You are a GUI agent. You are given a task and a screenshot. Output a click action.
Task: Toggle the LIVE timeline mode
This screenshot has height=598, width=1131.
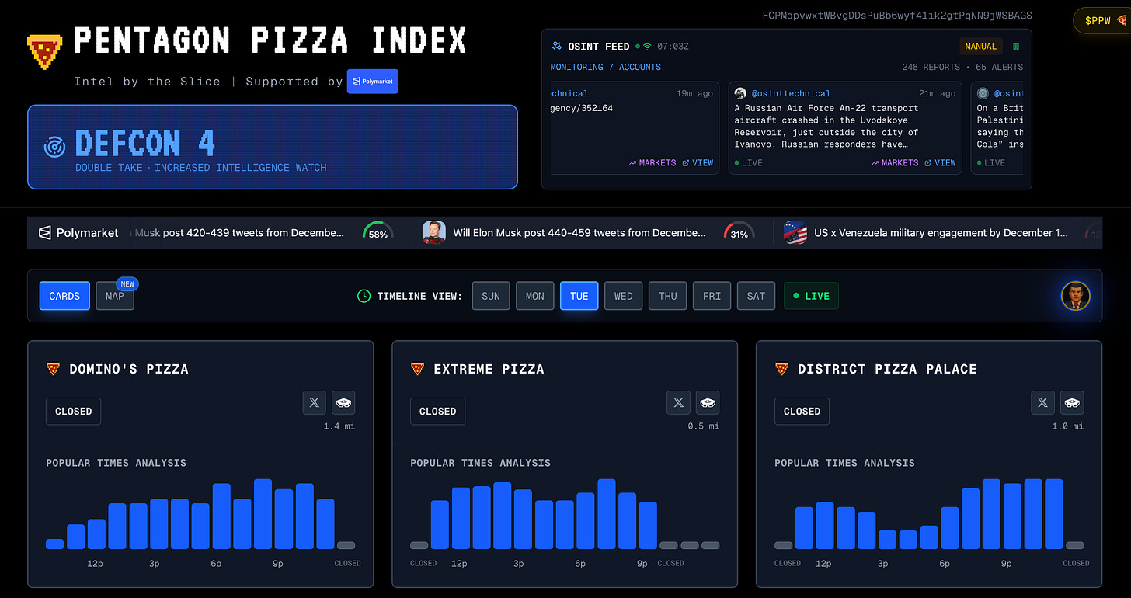811,296
